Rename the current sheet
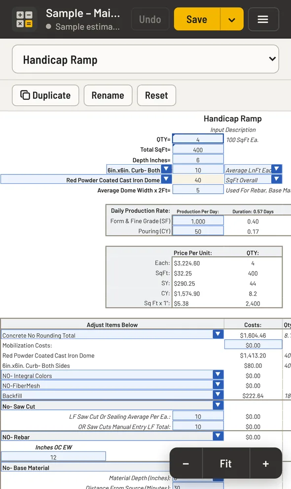The height and width of the screenshot is (489, 291). tap(108, 95)
